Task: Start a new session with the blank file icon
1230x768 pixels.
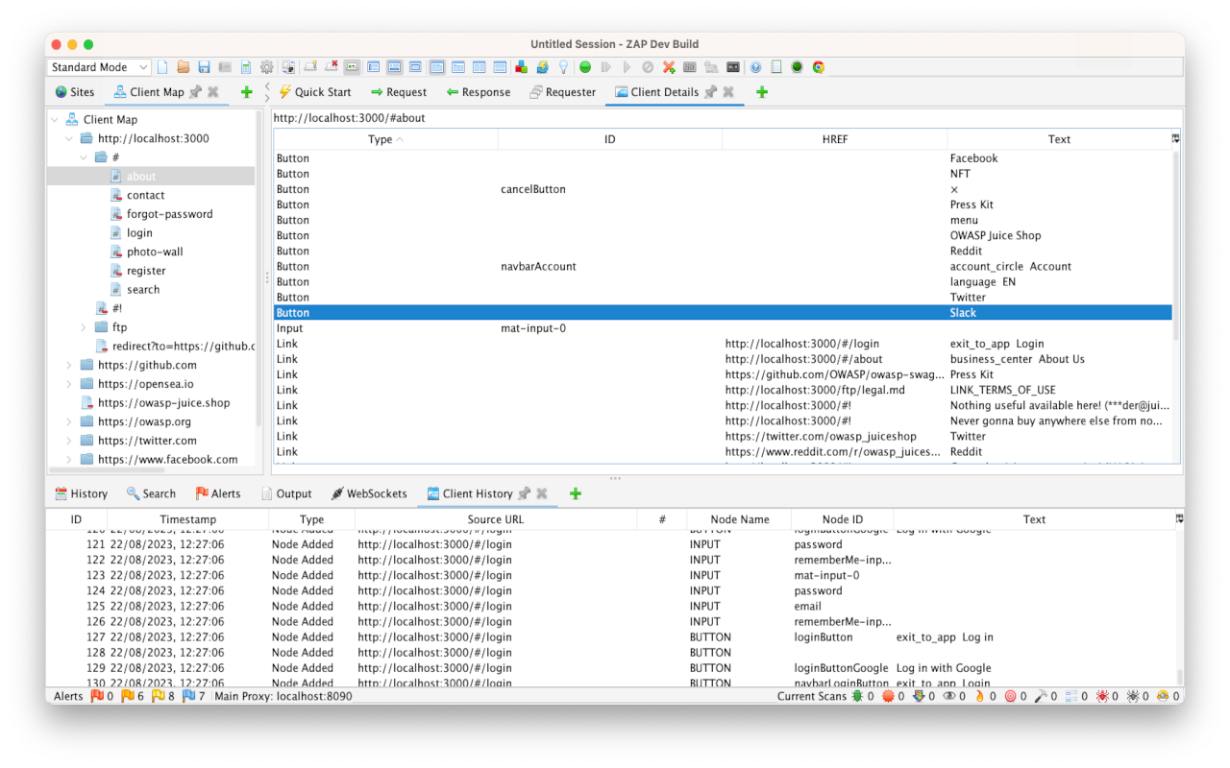Action: click(x=162, y=67)
